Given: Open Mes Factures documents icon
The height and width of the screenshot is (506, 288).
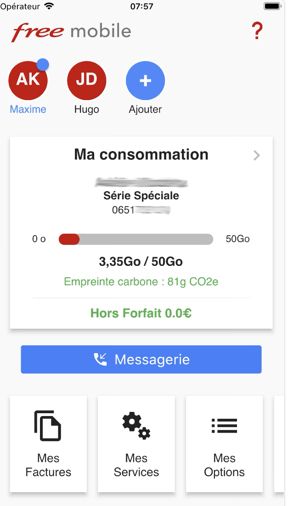Looking at the screenshot, I should pyautogui.click(x=48, y=426).
